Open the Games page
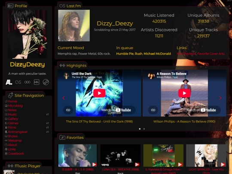 (x=13, y=123)
